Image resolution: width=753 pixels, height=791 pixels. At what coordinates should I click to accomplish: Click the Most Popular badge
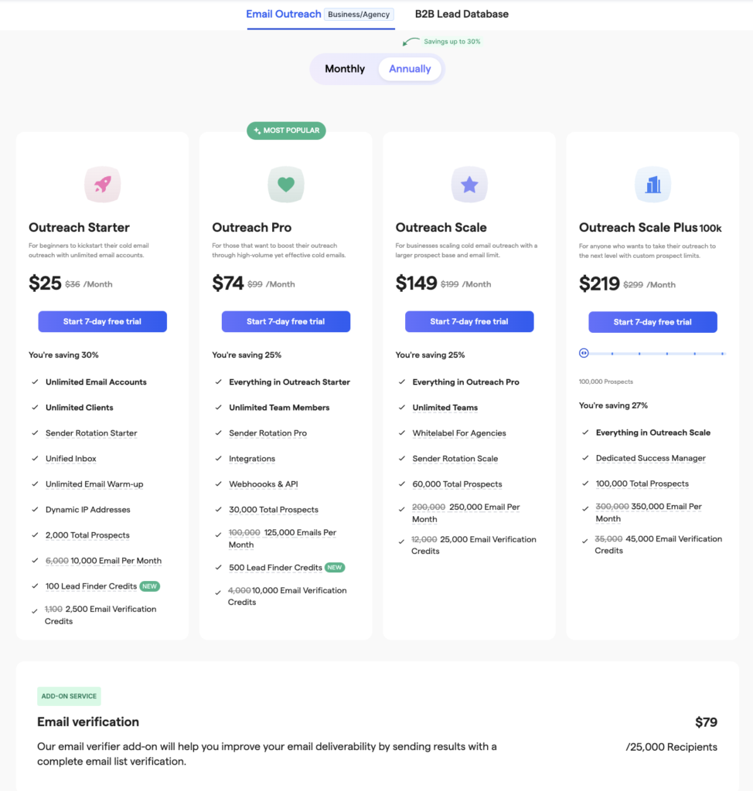click(x=286, y=131)
